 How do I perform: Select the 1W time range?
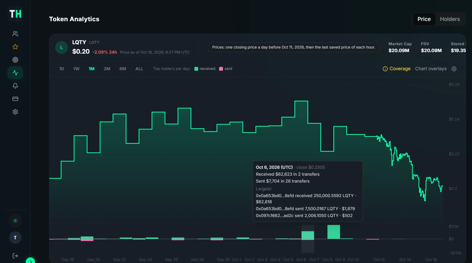(x=76, y=69)
